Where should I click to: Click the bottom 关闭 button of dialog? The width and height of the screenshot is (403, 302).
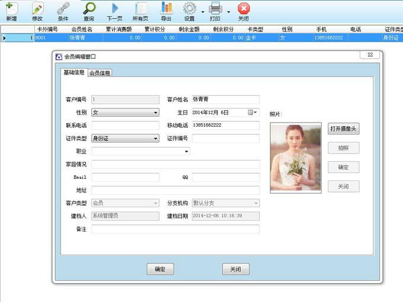click(235, 269)
